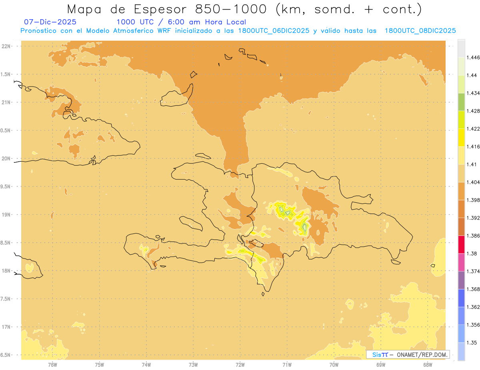This screenshot has width=480, height=370.
Task: Click the "1000 UTC / 6:00 am Hora Local" text
Action: click(x=181, y=22)
